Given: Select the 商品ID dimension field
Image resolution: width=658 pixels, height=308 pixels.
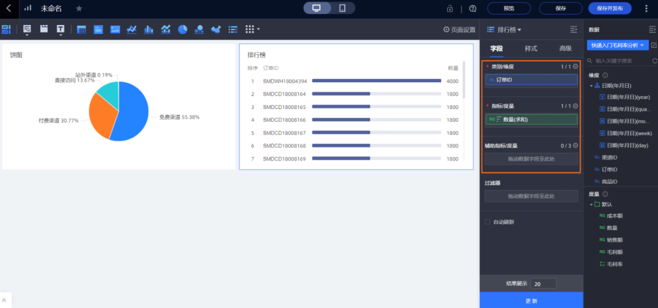Looking at the screenshot, I should (606, 181).
